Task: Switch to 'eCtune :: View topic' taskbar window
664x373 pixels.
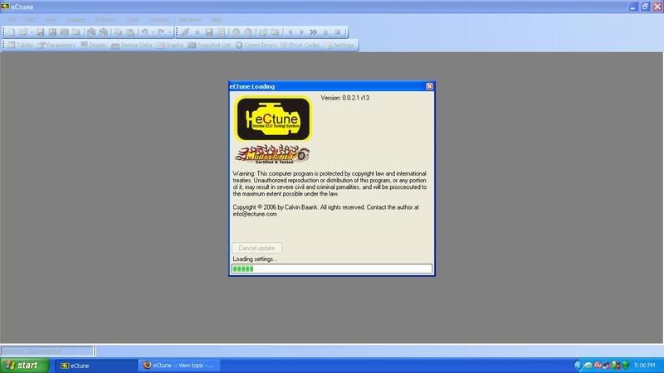Action: click(x=178, y=366)
